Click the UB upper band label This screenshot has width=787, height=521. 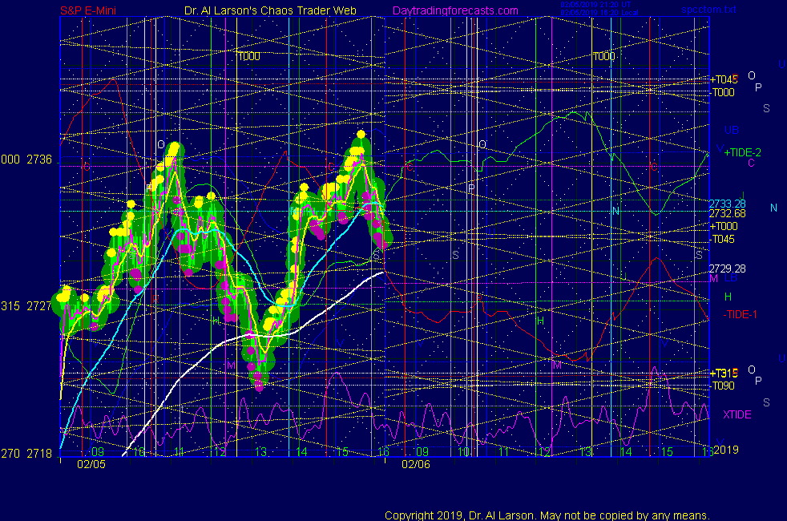pos(731,130)
